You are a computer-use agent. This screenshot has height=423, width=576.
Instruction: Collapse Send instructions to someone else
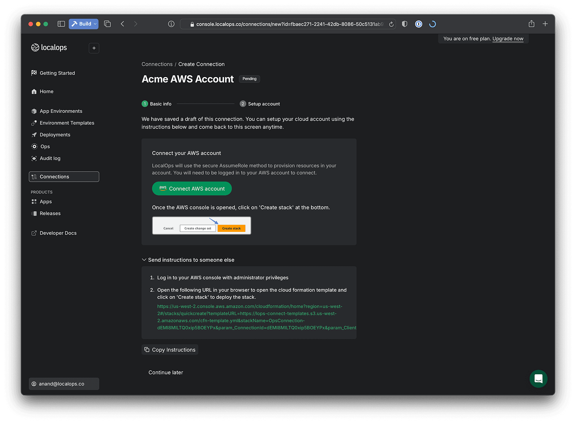click(188, 260)
